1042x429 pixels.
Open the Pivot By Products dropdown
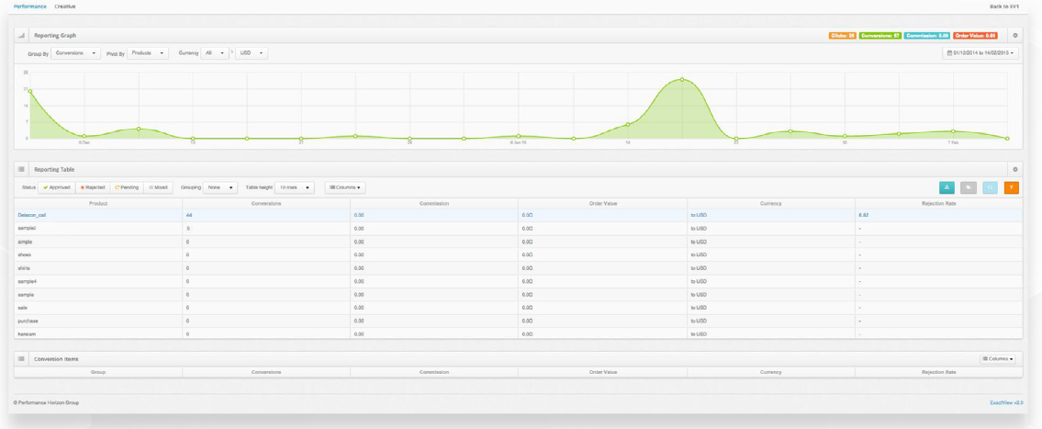(148, 52)
